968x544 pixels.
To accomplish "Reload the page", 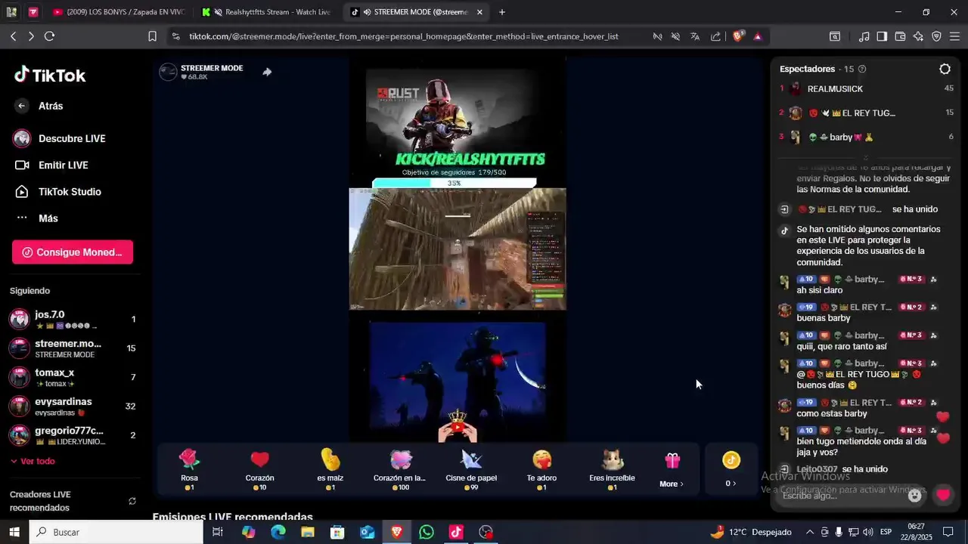I will pyautogui.click(x=49, y=36).
